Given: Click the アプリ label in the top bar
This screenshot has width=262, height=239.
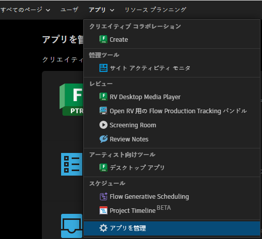Looking at the screenshot, I should (x=97, y=10).
